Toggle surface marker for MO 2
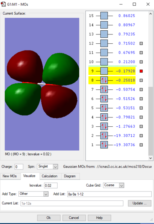The image size is (154, 224). 141,136
